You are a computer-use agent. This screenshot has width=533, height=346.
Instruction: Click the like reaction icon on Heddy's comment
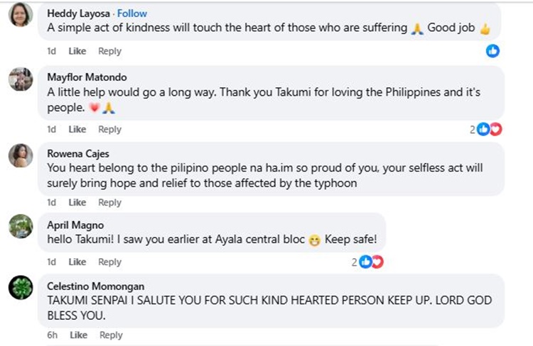[x=492, y=51]
